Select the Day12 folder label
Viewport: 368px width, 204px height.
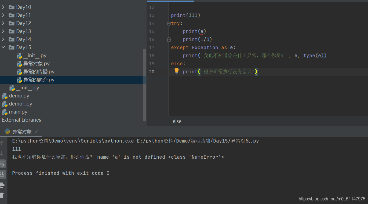(24, 23)
